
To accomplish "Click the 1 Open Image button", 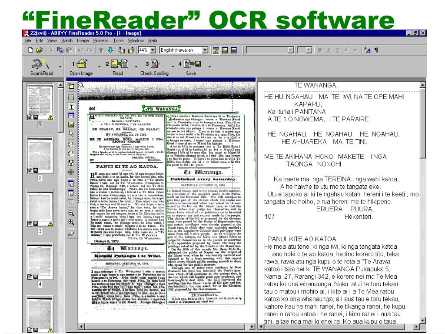I will [x=81, y=67].
